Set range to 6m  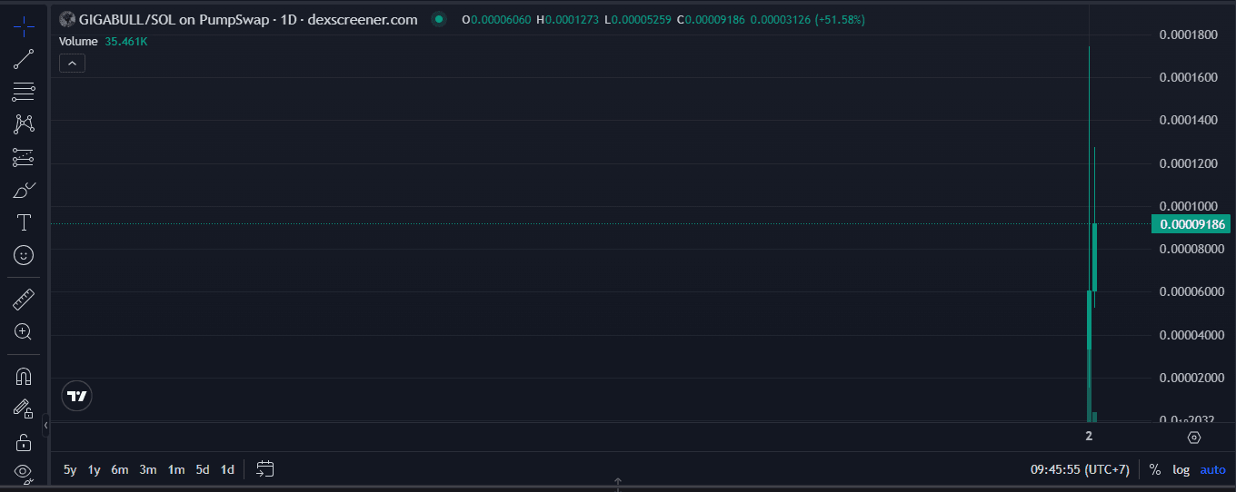point(120,469)
